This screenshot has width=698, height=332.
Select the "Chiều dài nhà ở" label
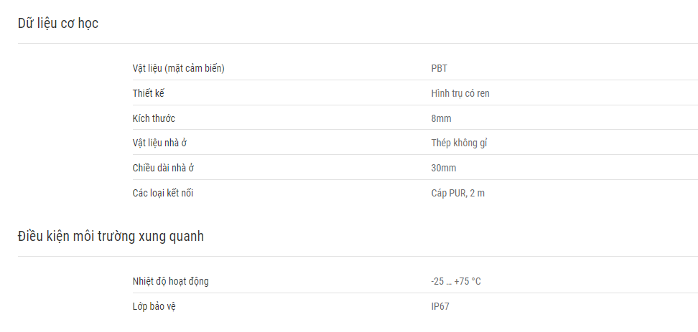pos(164,168)
